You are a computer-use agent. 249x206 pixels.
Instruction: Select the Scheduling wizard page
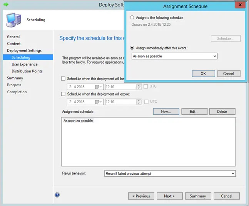(28, 57)
